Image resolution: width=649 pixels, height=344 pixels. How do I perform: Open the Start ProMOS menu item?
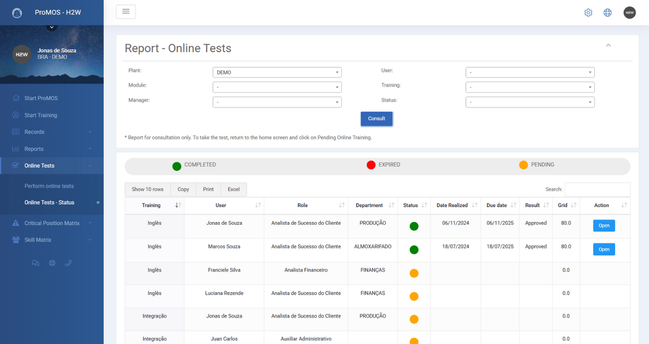52,98
